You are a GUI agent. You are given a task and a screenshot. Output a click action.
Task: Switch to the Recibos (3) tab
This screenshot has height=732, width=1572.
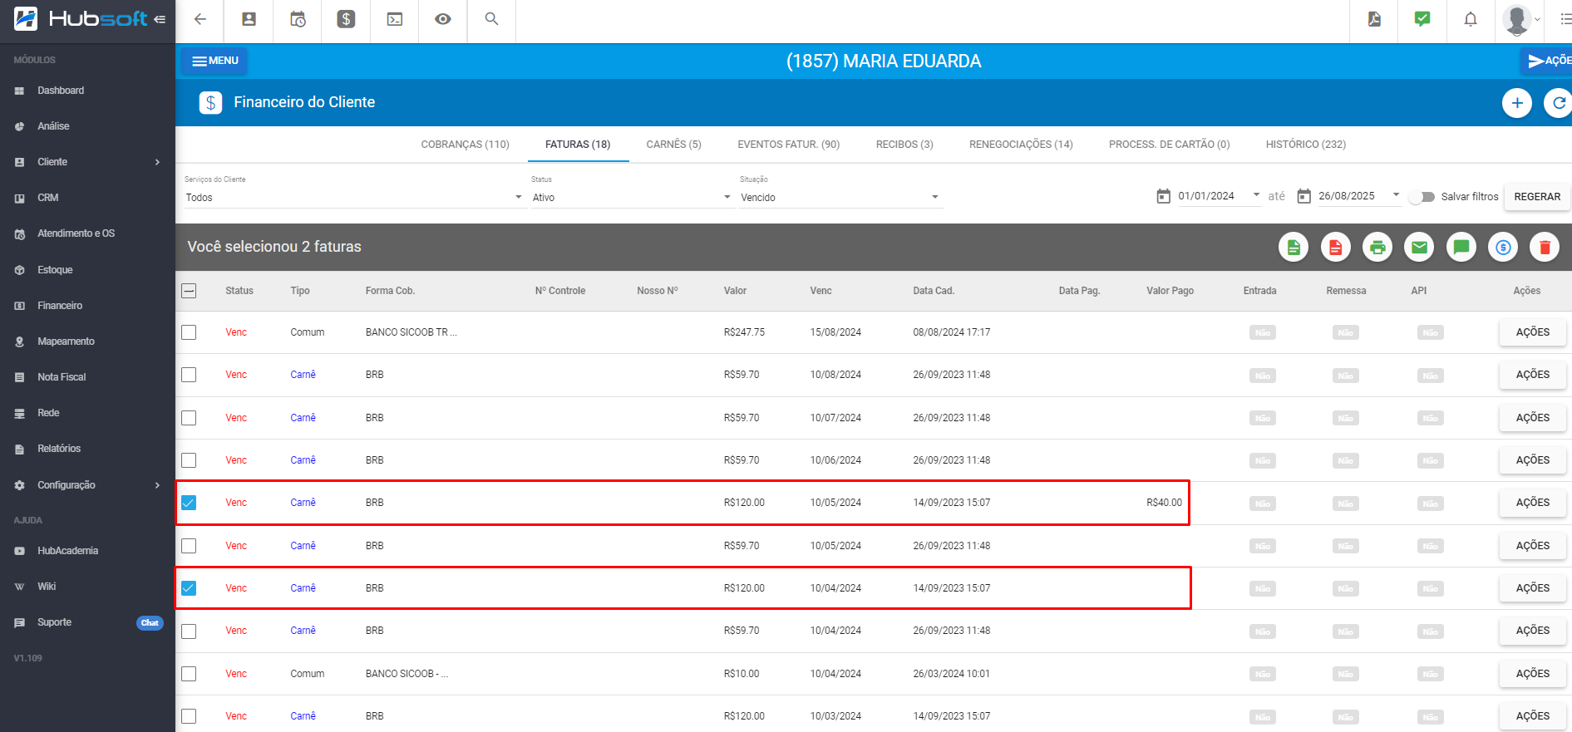coord(904,145)
